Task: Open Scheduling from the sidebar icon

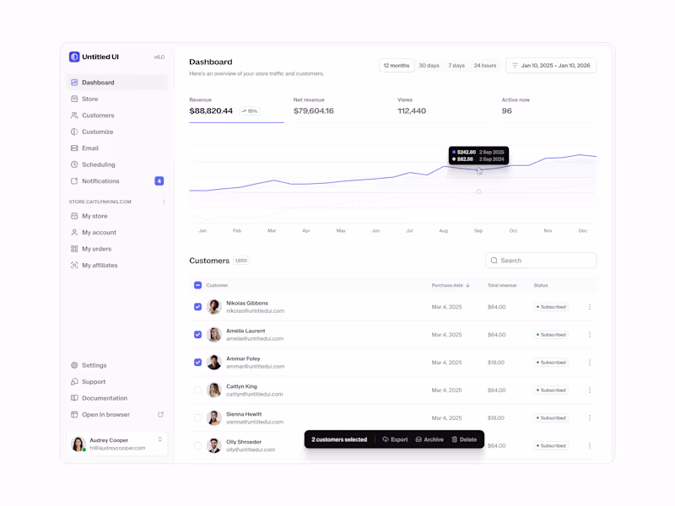Action: [x=75, y=164]
